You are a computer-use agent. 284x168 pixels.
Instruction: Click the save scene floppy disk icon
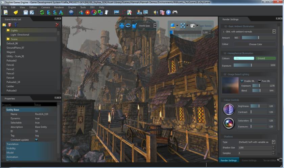pos(26,12)
